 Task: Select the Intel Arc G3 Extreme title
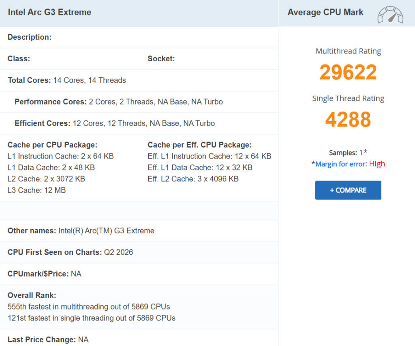pos(48,12)
